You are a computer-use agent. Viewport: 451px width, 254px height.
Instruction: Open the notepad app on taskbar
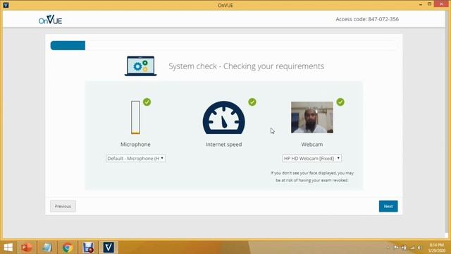(x=47, y=248)
